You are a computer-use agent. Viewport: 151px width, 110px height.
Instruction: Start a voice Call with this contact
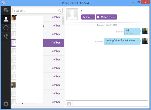click(88, 17)
